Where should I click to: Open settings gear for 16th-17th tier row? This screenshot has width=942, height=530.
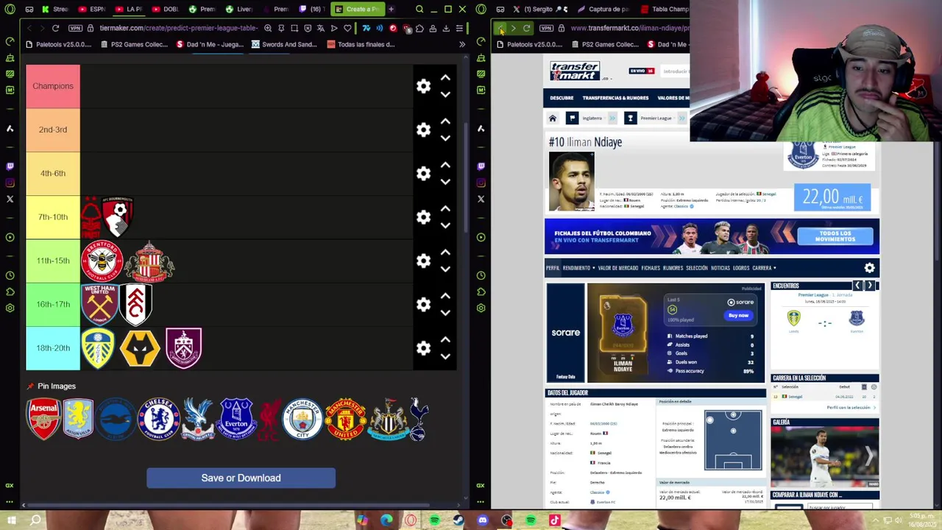click(423, 304)
